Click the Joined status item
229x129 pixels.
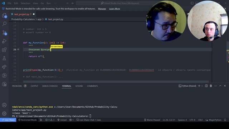[x=62, y=120]
